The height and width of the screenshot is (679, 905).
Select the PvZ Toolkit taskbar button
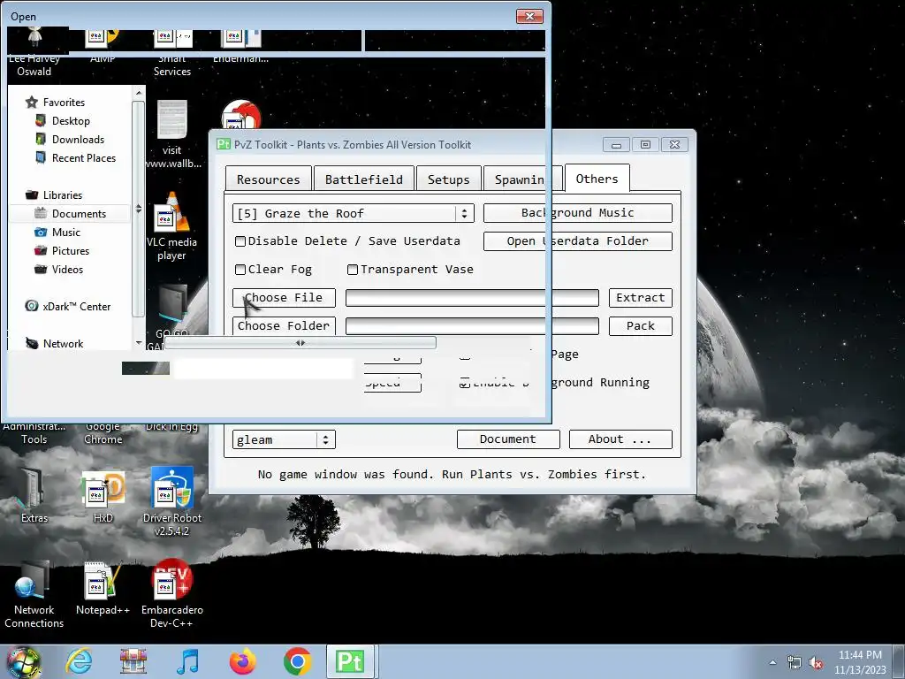(350, 661)
